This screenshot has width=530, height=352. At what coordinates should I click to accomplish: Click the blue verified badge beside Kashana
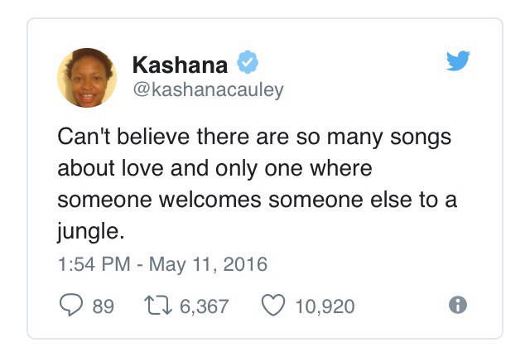[248, 61]
